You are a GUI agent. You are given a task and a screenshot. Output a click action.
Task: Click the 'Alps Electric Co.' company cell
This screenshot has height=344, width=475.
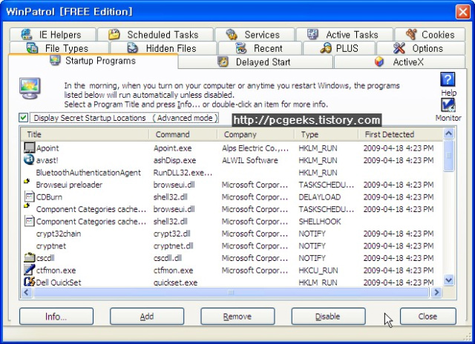[x=255, y=148]
